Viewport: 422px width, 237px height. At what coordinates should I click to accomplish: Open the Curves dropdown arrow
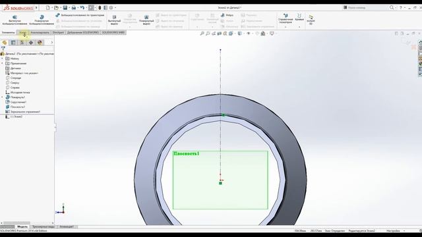(299, 27)
